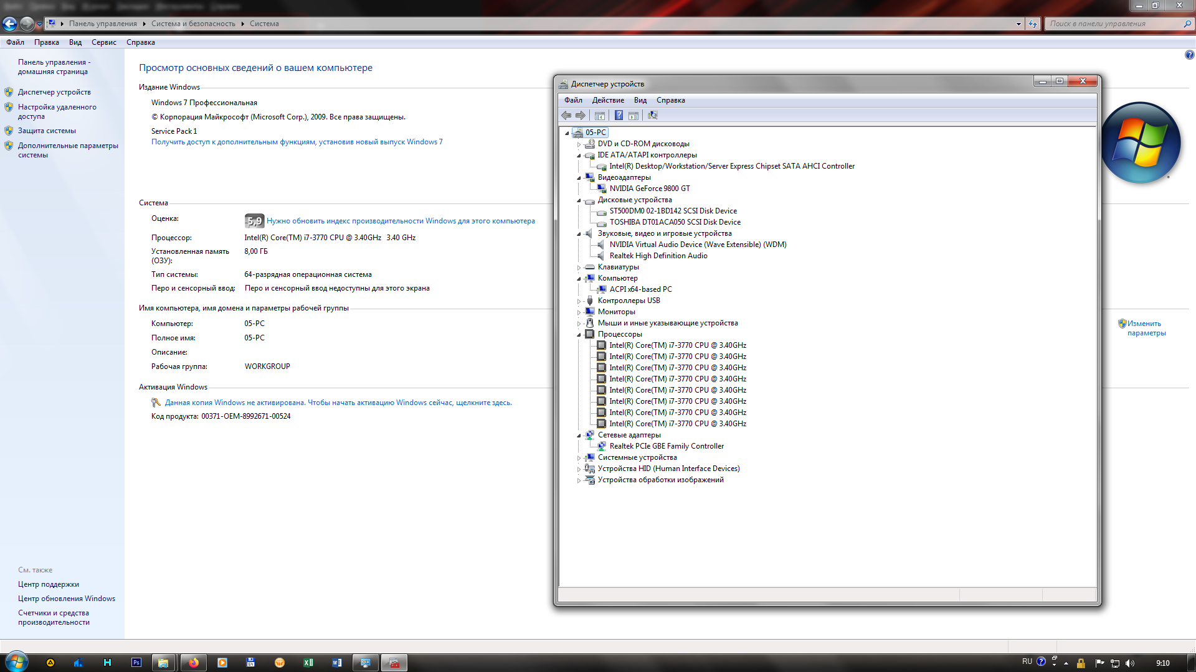
Task: Expand Клавиатуры category
Action: [x=579, y=267]
